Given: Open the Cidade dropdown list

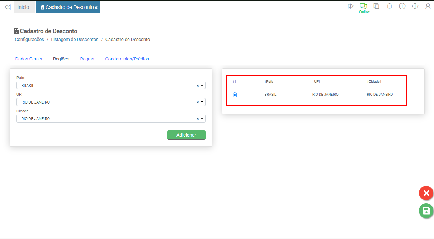Looking at the screenshot, I should pyautogui.click(x=202, y=119).
